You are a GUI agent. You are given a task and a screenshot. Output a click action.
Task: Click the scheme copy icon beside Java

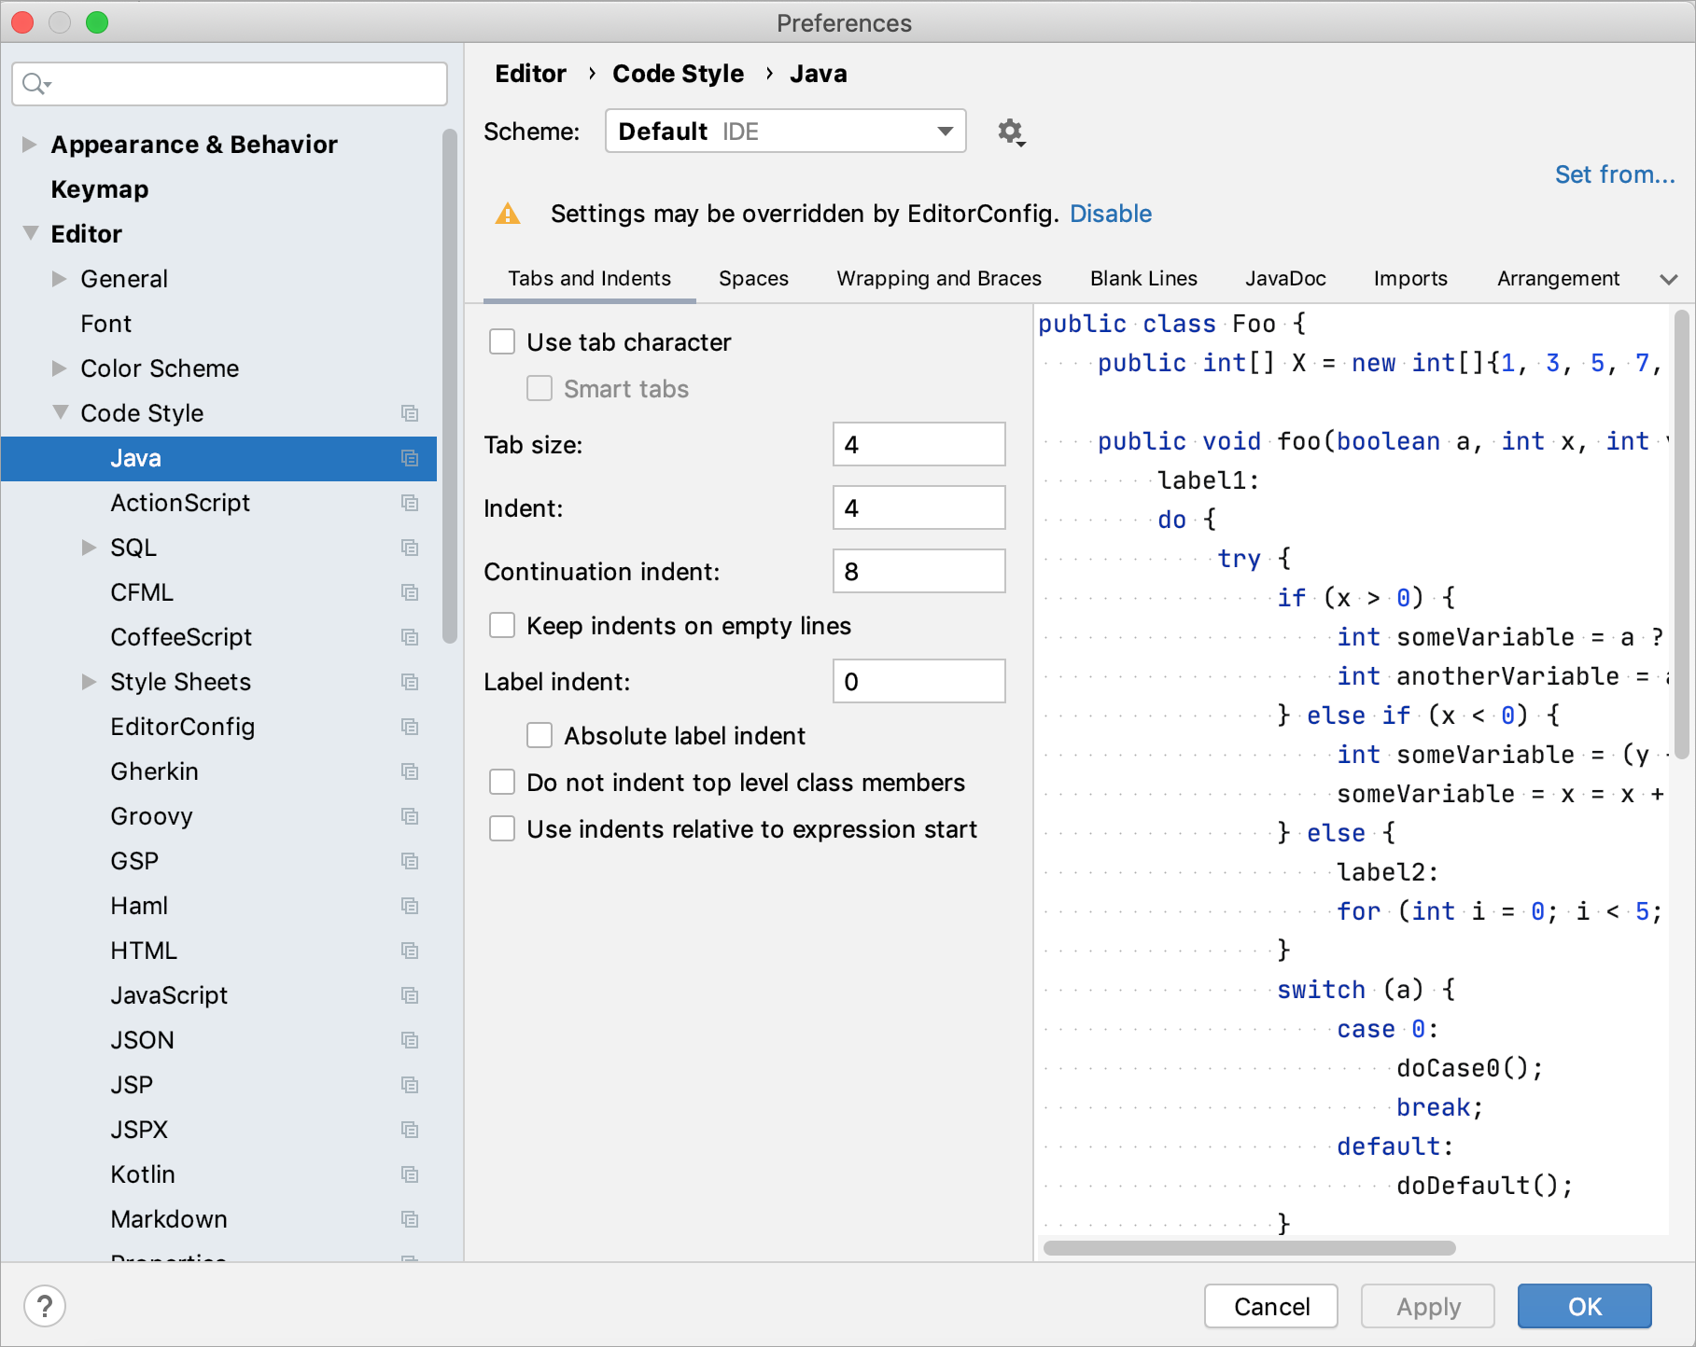[410, 458]
